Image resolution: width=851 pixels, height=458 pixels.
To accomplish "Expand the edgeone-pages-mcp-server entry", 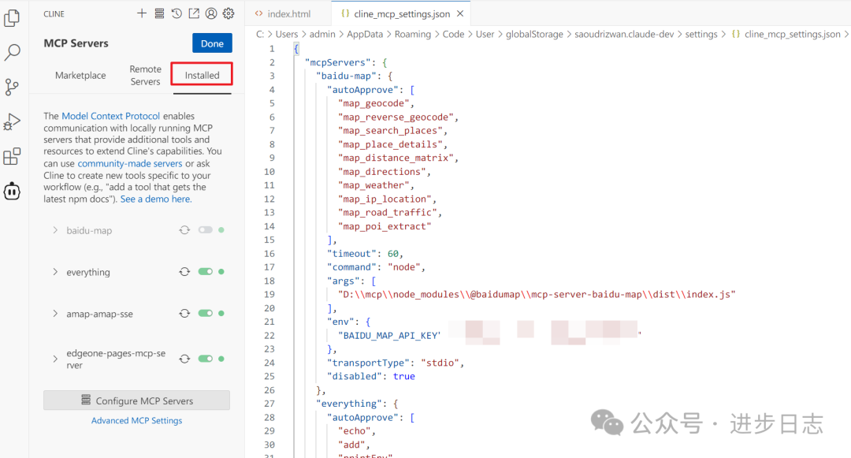I will click(55, 359).
